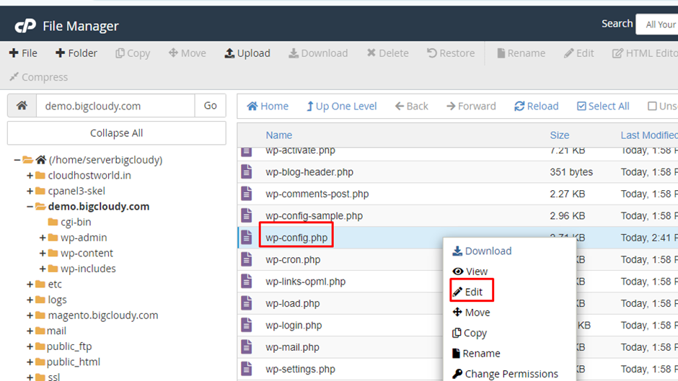Choose Move in context menu
The height and width of the screenshot is (381, 678).
point(471,313)
